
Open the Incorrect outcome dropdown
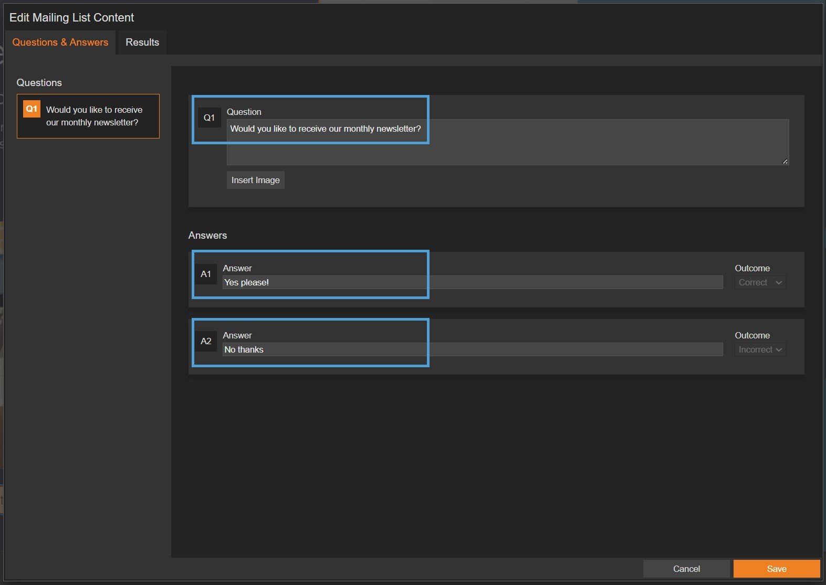tap(760, 350)
